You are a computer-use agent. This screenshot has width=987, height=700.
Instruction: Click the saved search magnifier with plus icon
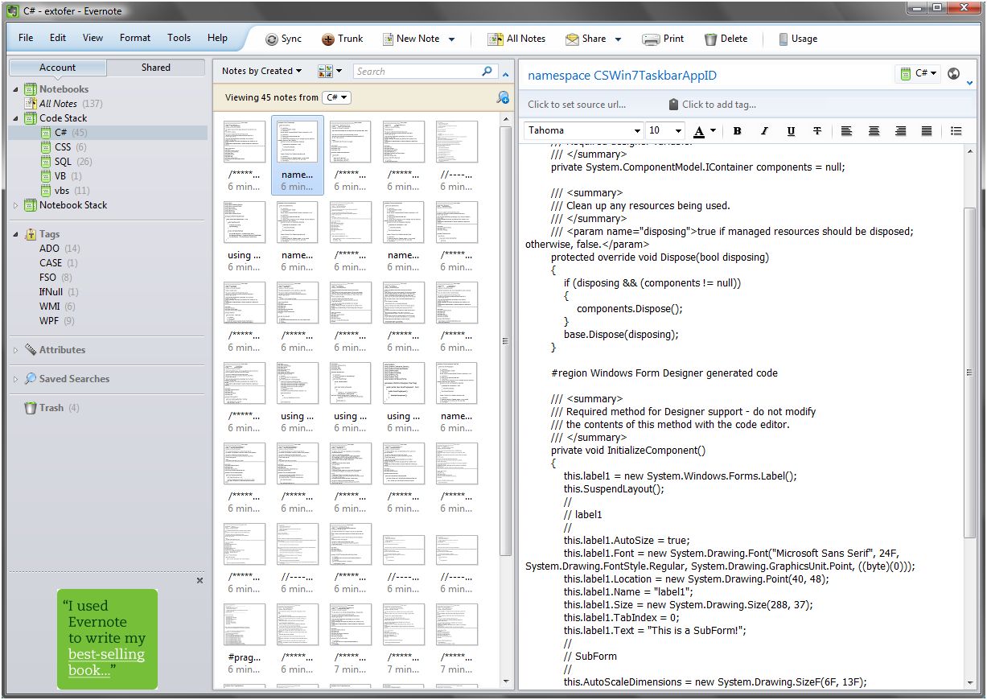coord(502,97)
